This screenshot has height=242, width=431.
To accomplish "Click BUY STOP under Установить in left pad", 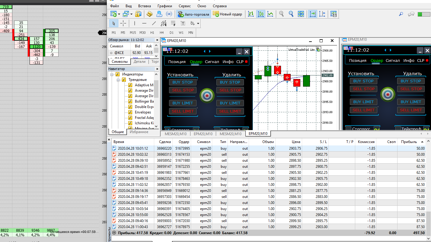I will [183, 82].
